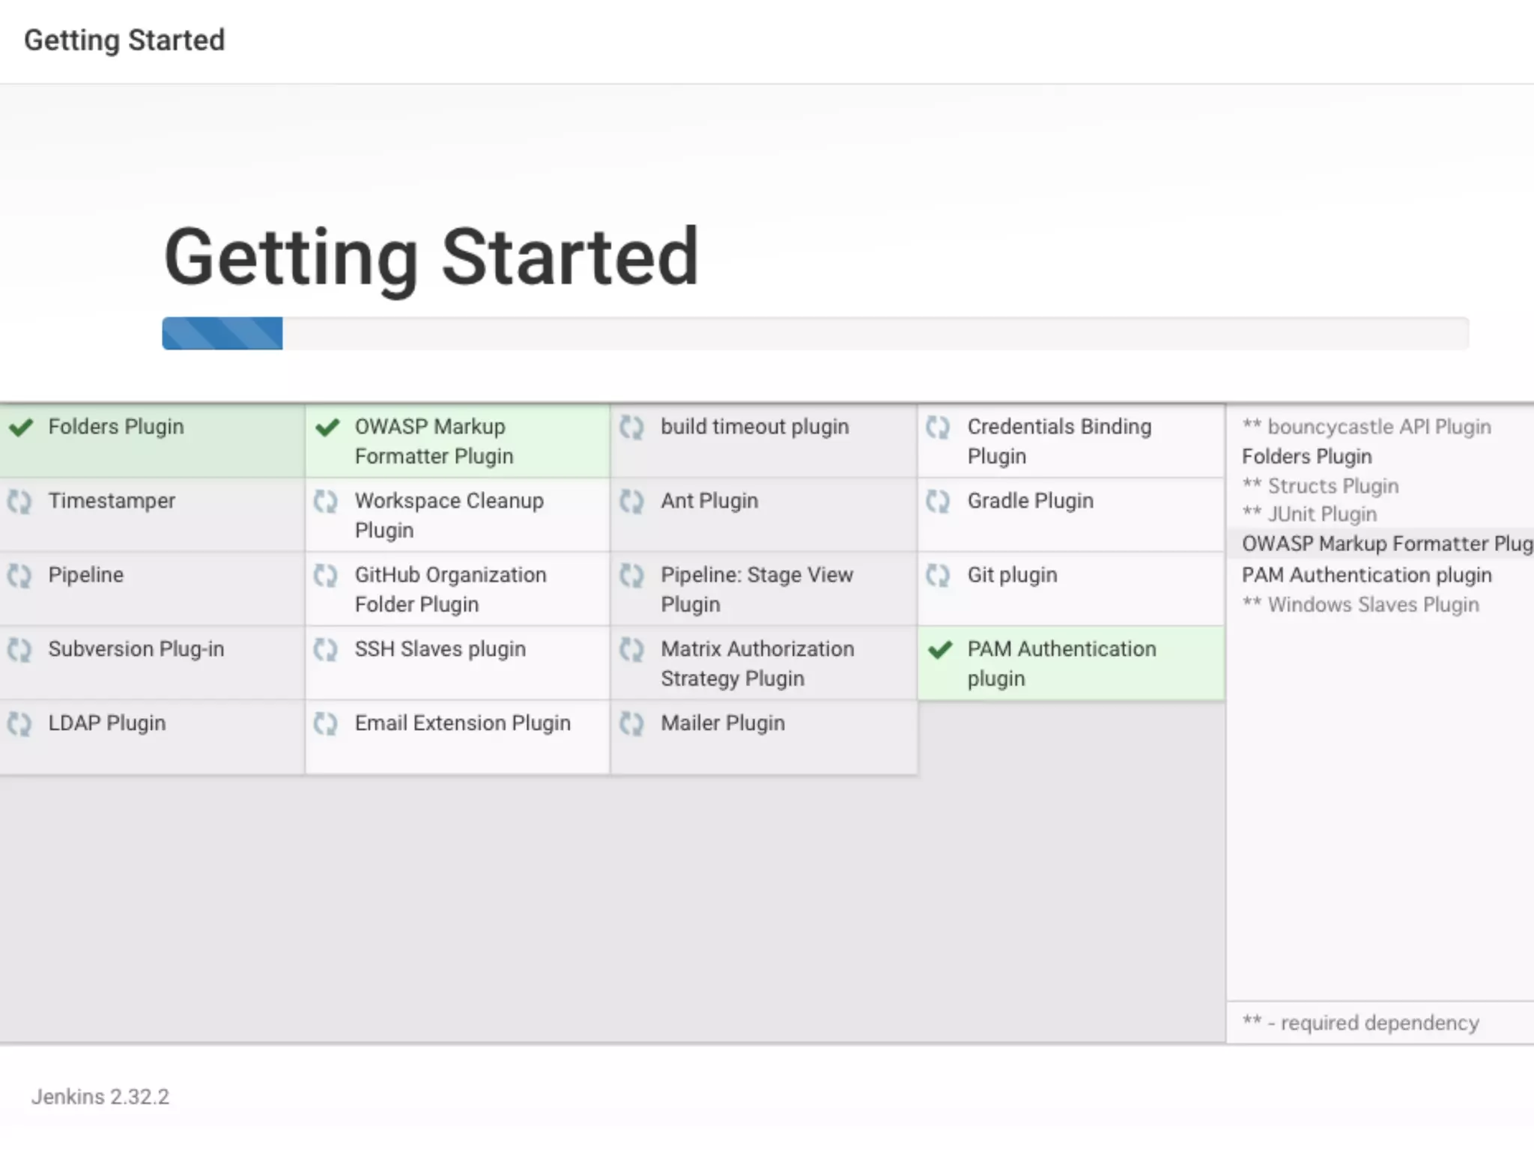Click the spinner icon next to LDAP Plugin
Viewport: 1534px width, 1150px height.
coord(20,724)
